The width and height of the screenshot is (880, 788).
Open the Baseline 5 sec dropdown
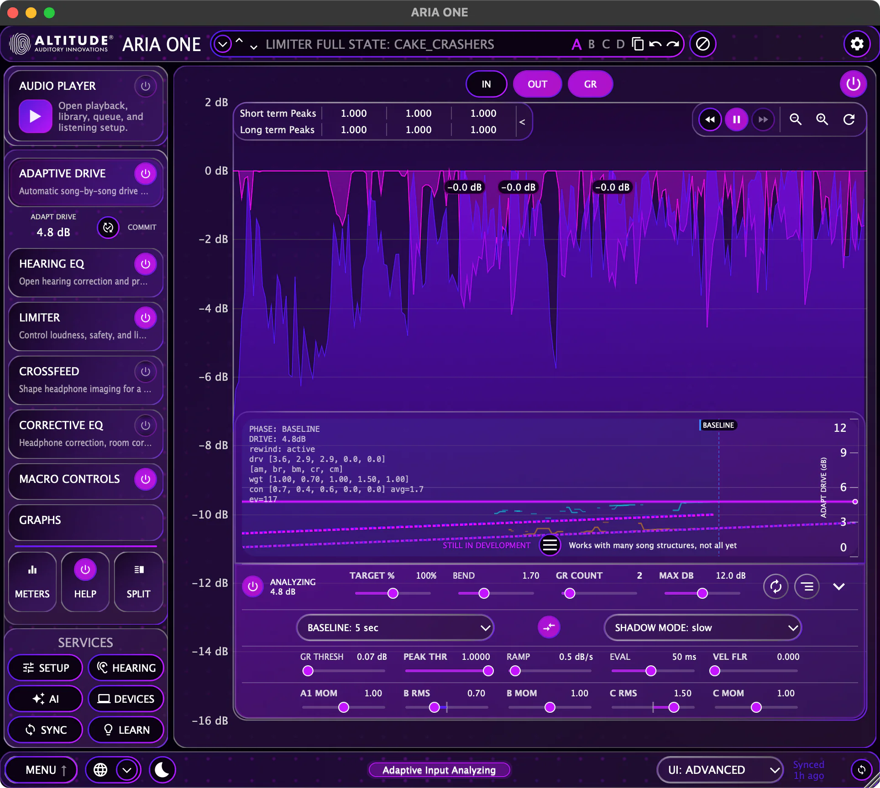point(395,627)
